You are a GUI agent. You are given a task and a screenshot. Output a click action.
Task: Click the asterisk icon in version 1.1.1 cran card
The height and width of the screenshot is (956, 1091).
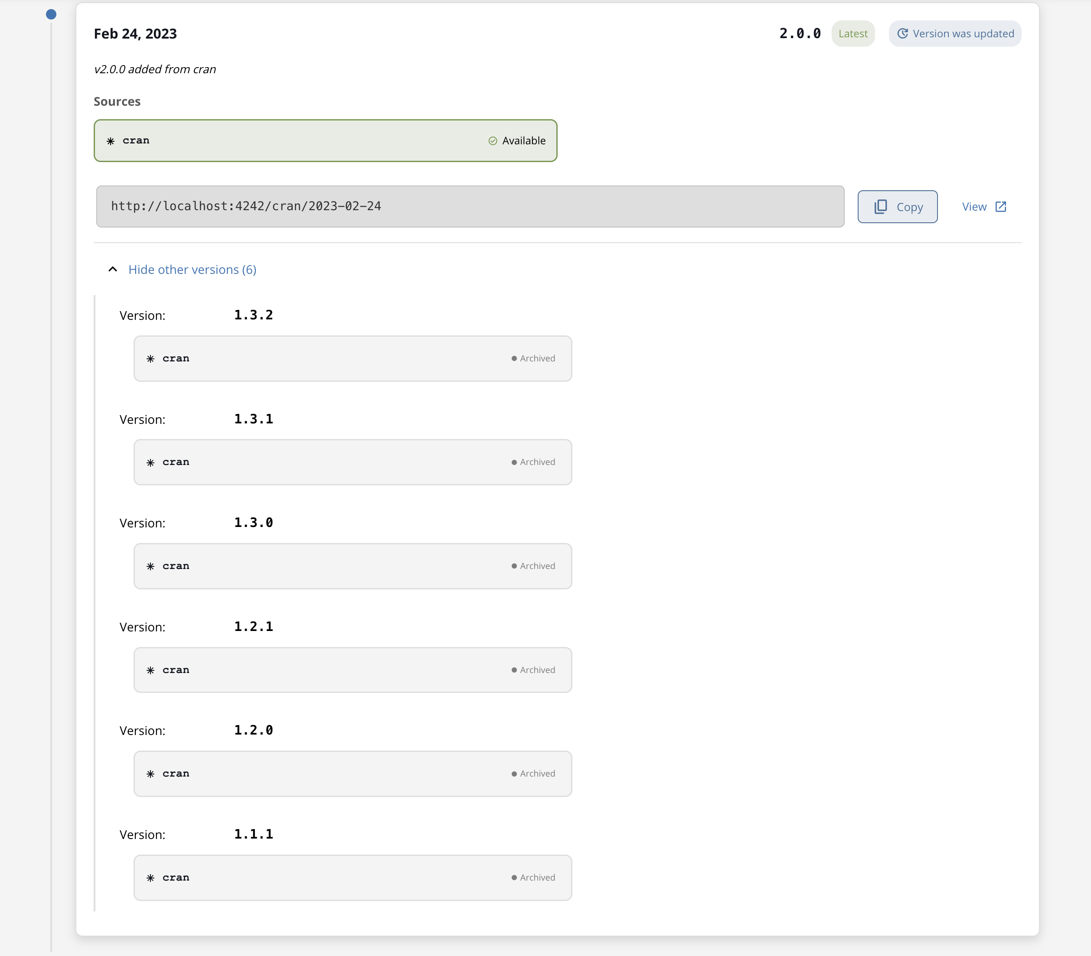click(150, 878)
